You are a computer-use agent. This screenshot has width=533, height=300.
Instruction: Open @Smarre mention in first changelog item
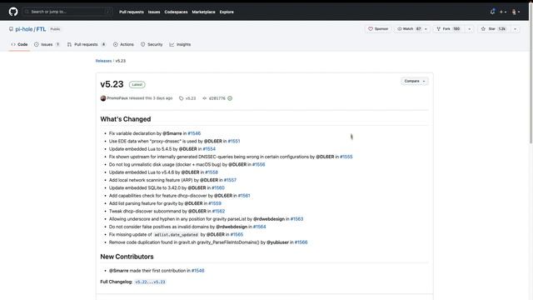pyautogui.click(x=172, y=133)
